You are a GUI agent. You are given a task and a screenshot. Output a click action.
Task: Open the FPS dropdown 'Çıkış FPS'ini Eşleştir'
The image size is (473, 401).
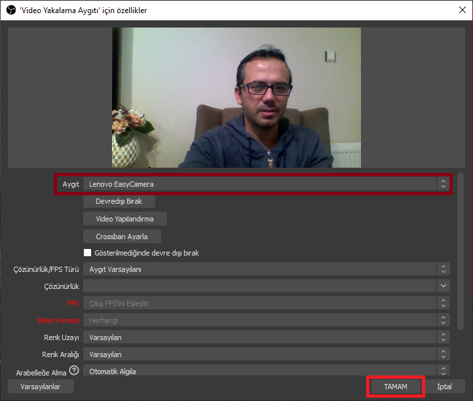point(267,303)
